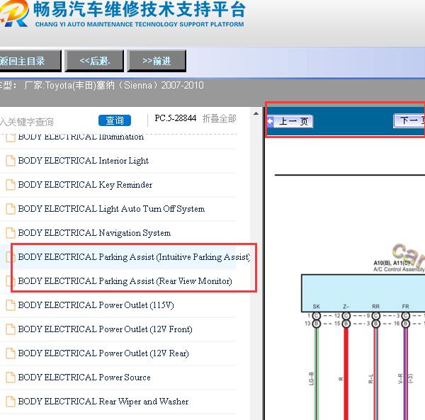Image resolution: width=425 pixels, height=420 pixels.
Task: Open BODY ELECTRICAL Key Reminder
Action: click(85, 185)
